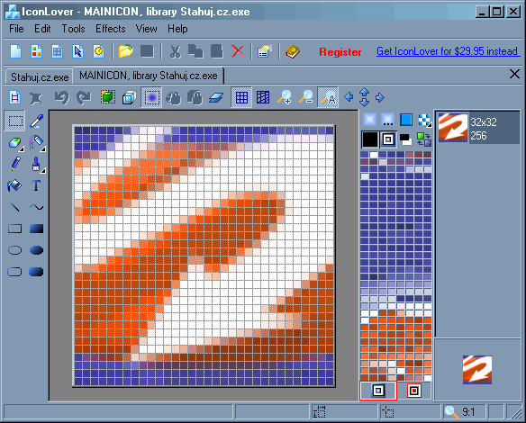This screenshot has width=526, height=423.
Task: Click the Redo arrow icon
Action: click(x=83, y=97)
